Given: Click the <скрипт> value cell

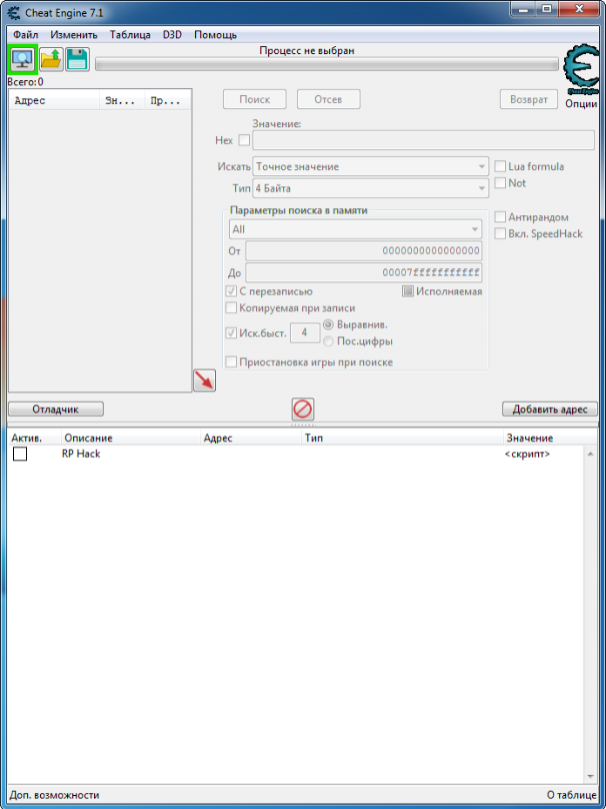Looking at the screenshot, I should [527, 455].
